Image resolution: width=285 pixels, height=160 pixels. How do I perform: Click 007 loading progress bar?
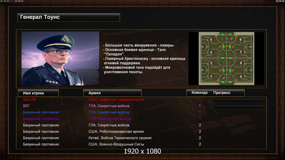click(238, 106)
